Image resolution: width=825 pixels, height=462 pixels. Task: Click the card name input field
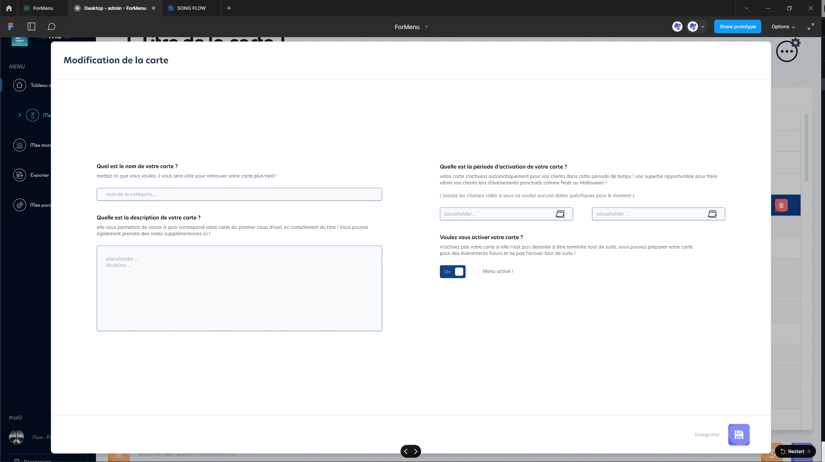(239, 194)
